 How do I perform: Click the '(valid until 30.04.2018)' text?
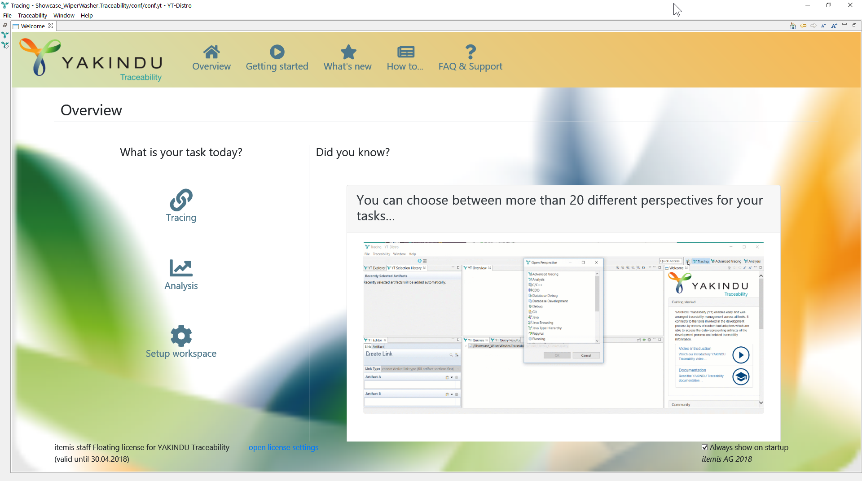click(x=92, y=459)
